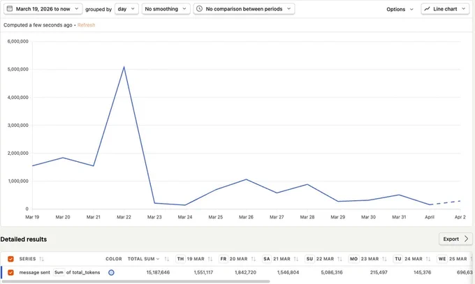The height and width of the screenshot is (284, 475).
Task: Sort by FR 20 MAR column sort icon
Action: coord(254,259)
